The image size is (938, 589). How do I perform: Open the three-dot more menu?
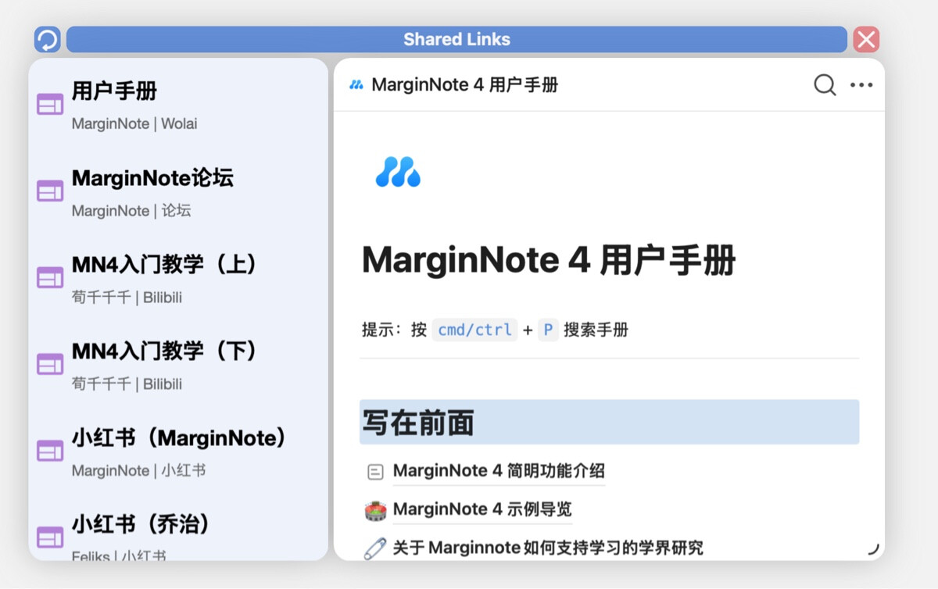point(861,85)
